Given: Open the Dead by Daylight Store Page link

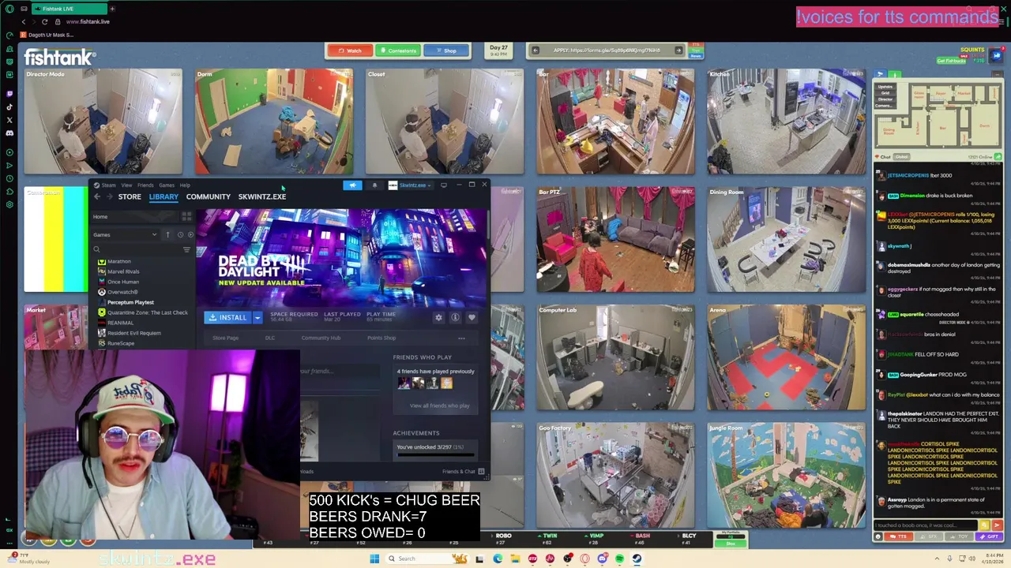Looking at the screenshot, I should (x=225, y=338).
